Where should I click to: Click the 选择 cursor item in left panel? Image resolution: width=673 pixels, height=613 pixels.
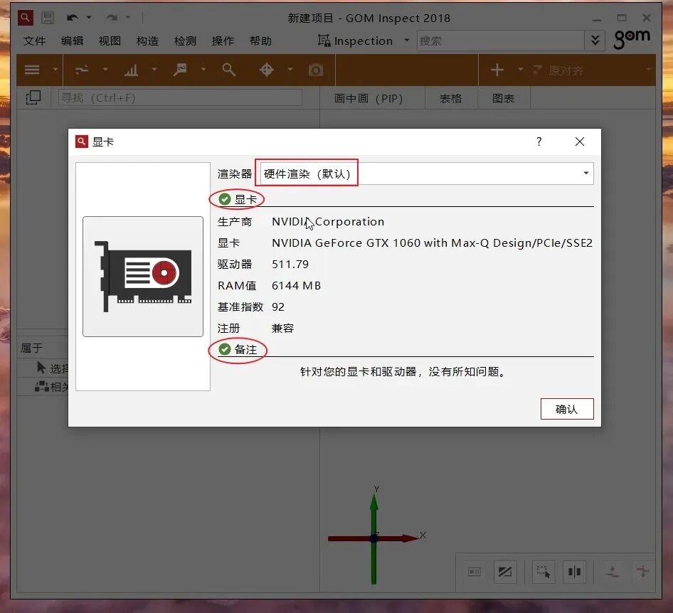(x=53, y=368)
